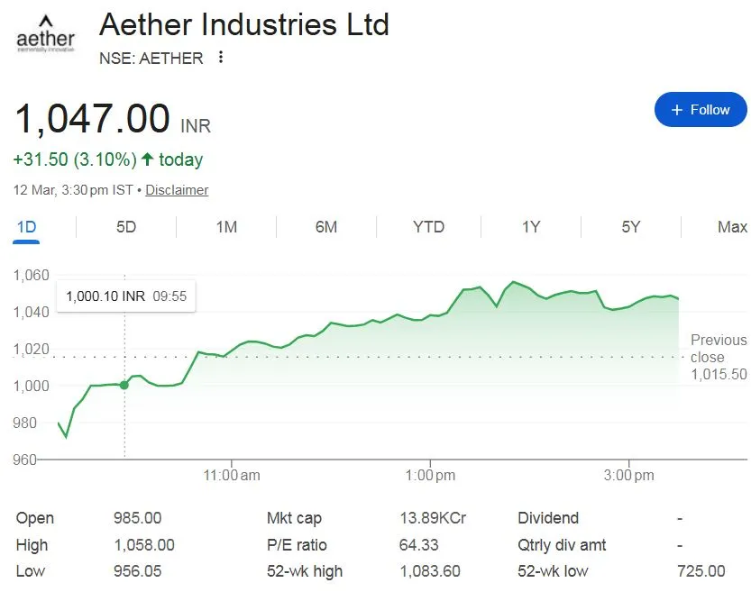This screenshot has height=601, width=751.
Task: Switch to the 5Y chart range
Action: coord(631,227)
